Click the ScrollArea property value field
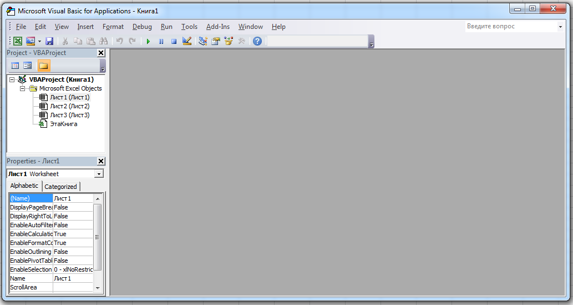Screen dimensions: 573x305 [x=73, y=287]
